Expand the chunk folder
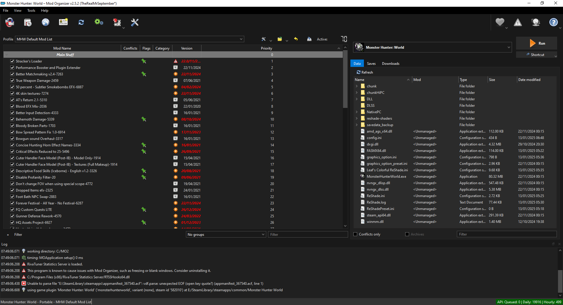 point(357,86)
